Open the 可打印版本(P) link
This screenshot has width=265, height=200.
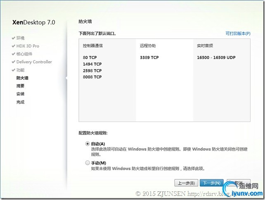[x=238, y=33]
